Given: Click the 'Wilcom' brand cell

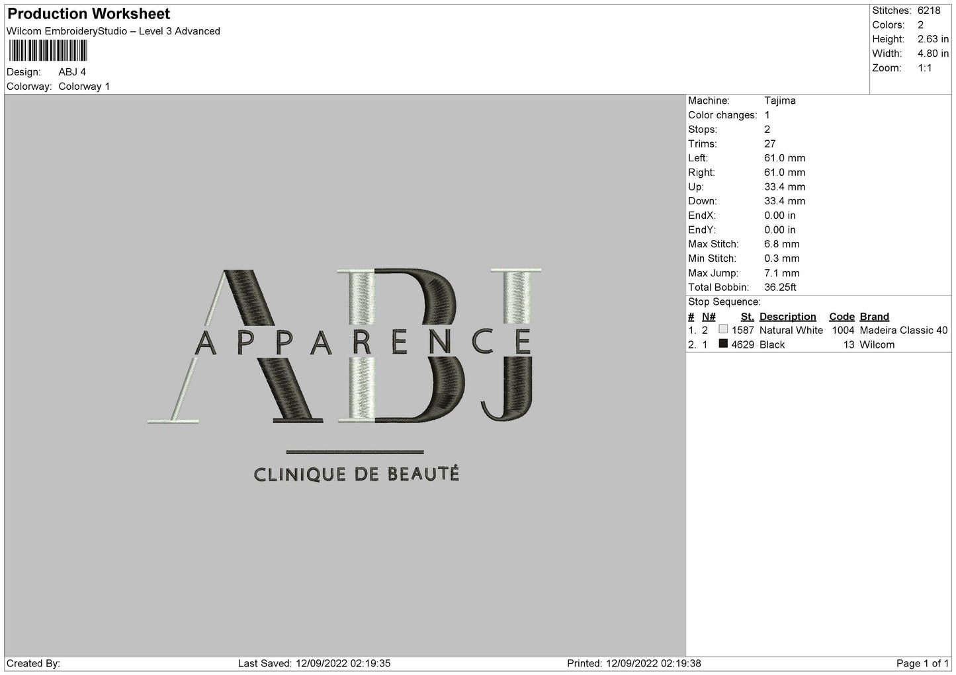Looking at the screenshot, I should (x=877, y=344).
